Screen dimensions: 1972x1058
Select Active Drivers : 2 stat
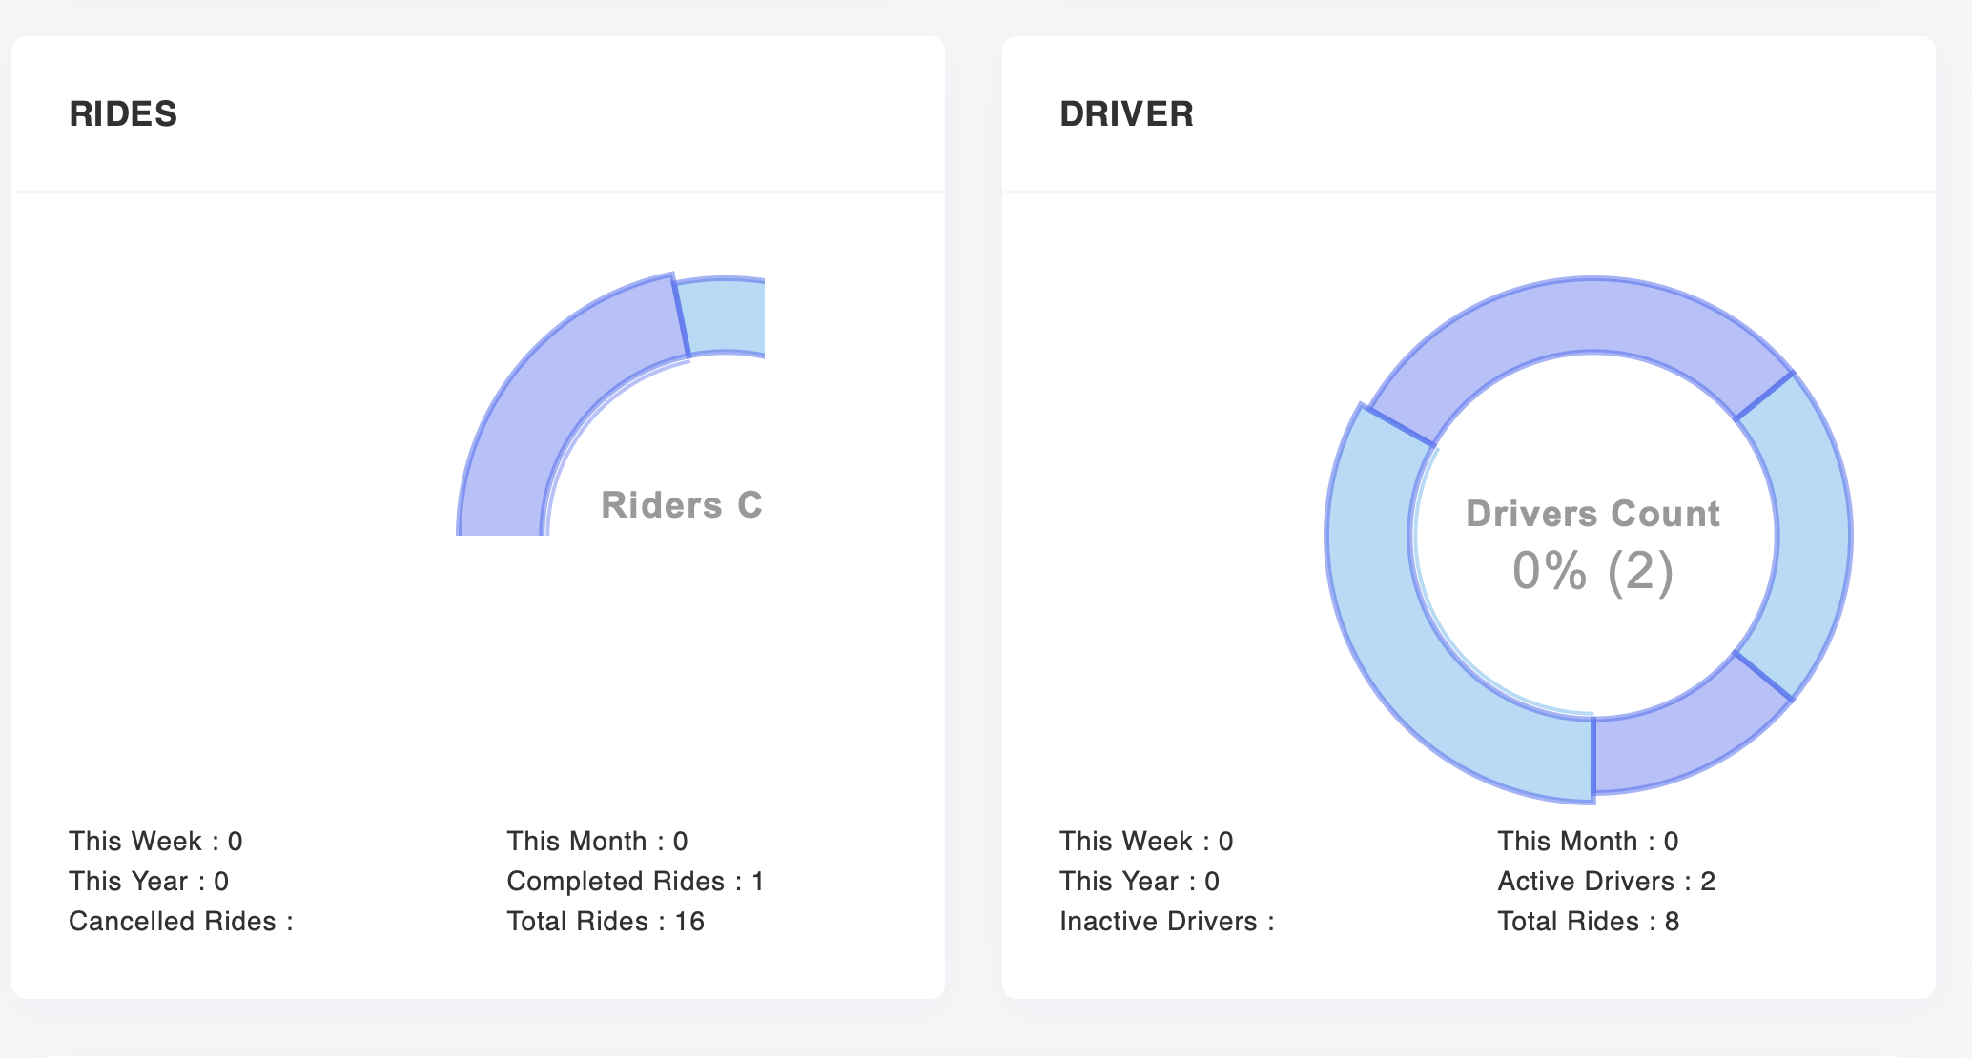(1606, 882)
